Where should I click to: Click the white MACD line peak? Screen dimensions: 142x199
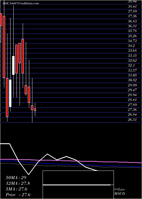point(47,154)
